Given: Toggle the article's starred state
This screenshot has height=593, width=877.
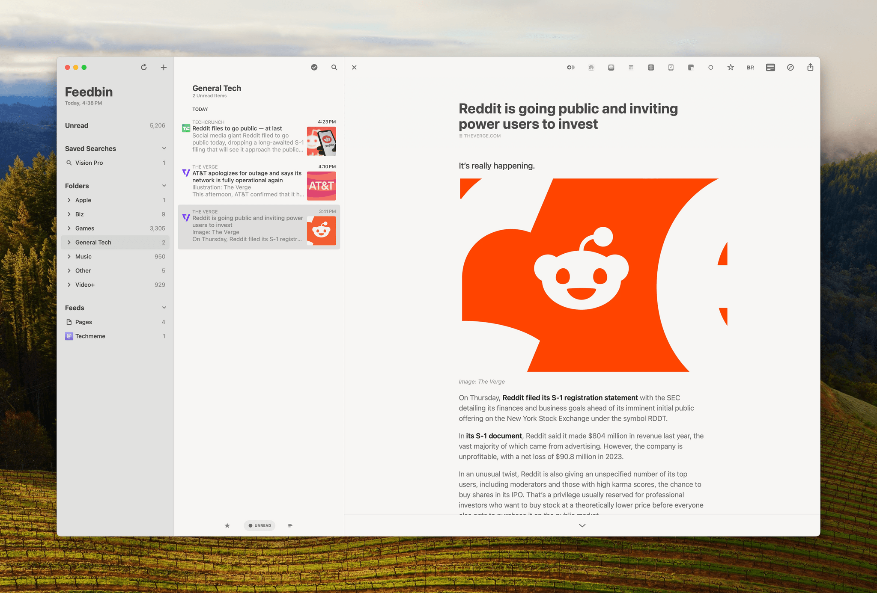Looking at the screenshot, I should click(731, 67).
